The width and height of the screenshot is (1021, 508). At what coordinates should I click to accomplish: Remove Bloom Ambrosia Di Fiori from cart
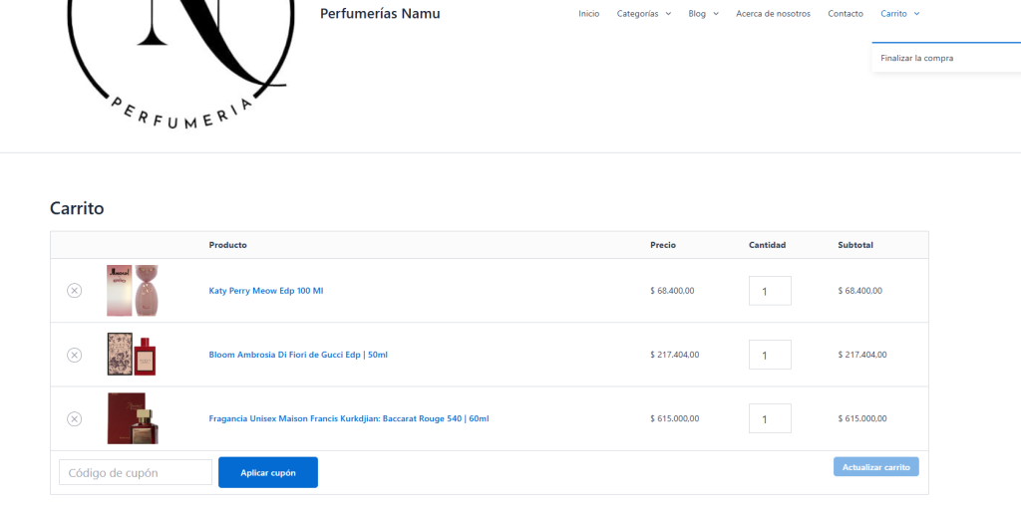tap(75, 355)
